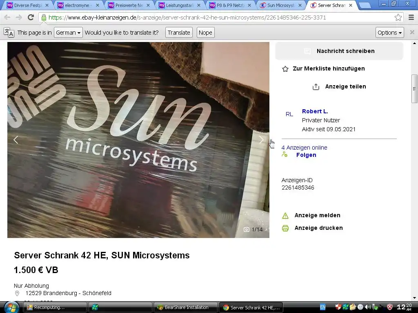Click Nur Abholung text

coord(31,286)
